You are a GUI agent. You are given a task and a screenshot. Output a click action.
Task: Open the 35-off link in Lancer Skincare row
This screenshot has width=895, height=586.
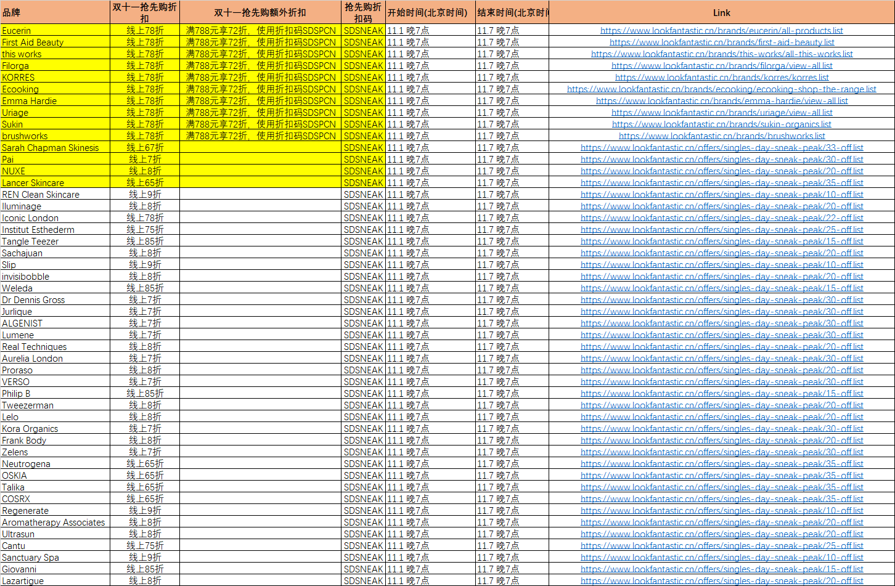tap(722, 182)
